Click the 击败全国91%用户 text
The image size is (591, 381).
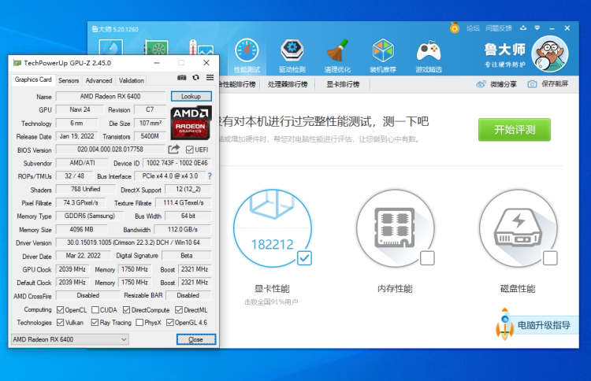pos(271,302)
